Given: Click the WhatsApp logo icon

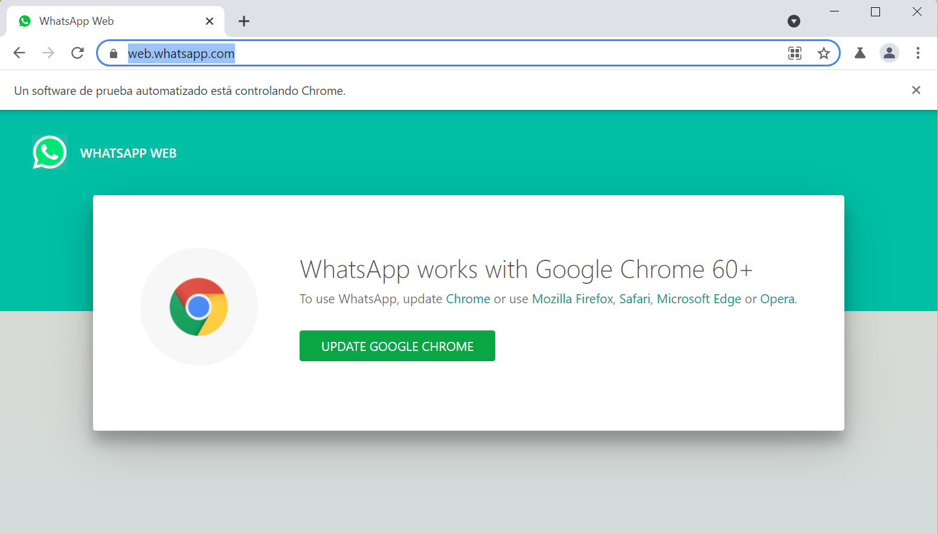Looking at the screenshot, I should [50, 152].
